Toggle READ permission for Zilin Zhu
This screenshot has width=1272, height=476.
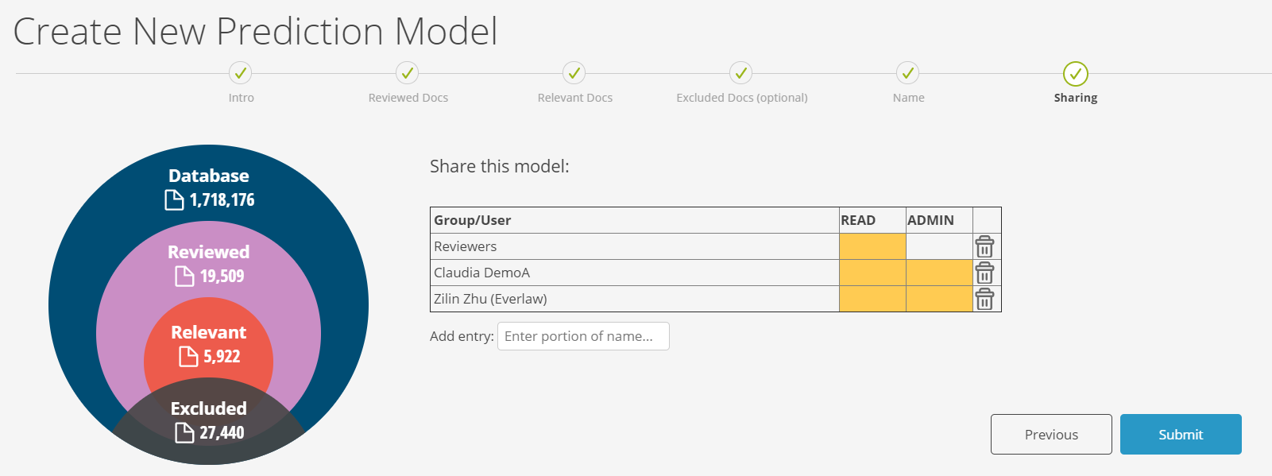click(872, 299)
